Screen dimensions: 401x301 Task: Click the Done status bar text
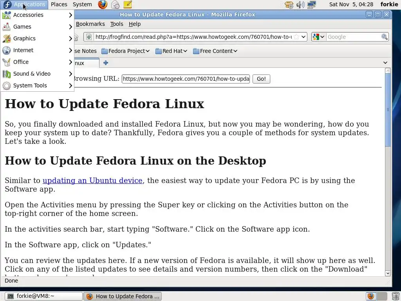click(x=11, y=281)
